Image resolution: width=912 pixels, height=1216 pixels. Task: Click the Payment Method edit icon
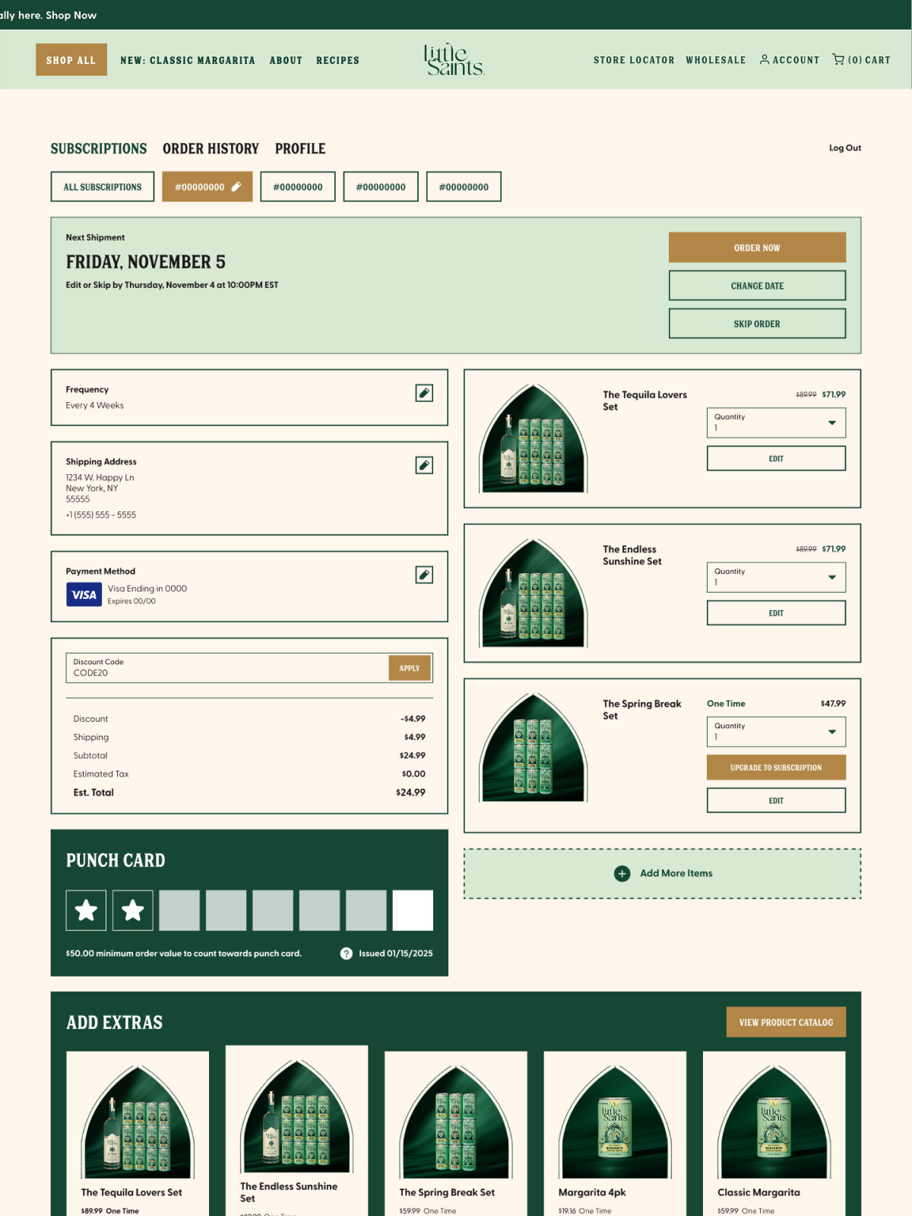[424, 575]
